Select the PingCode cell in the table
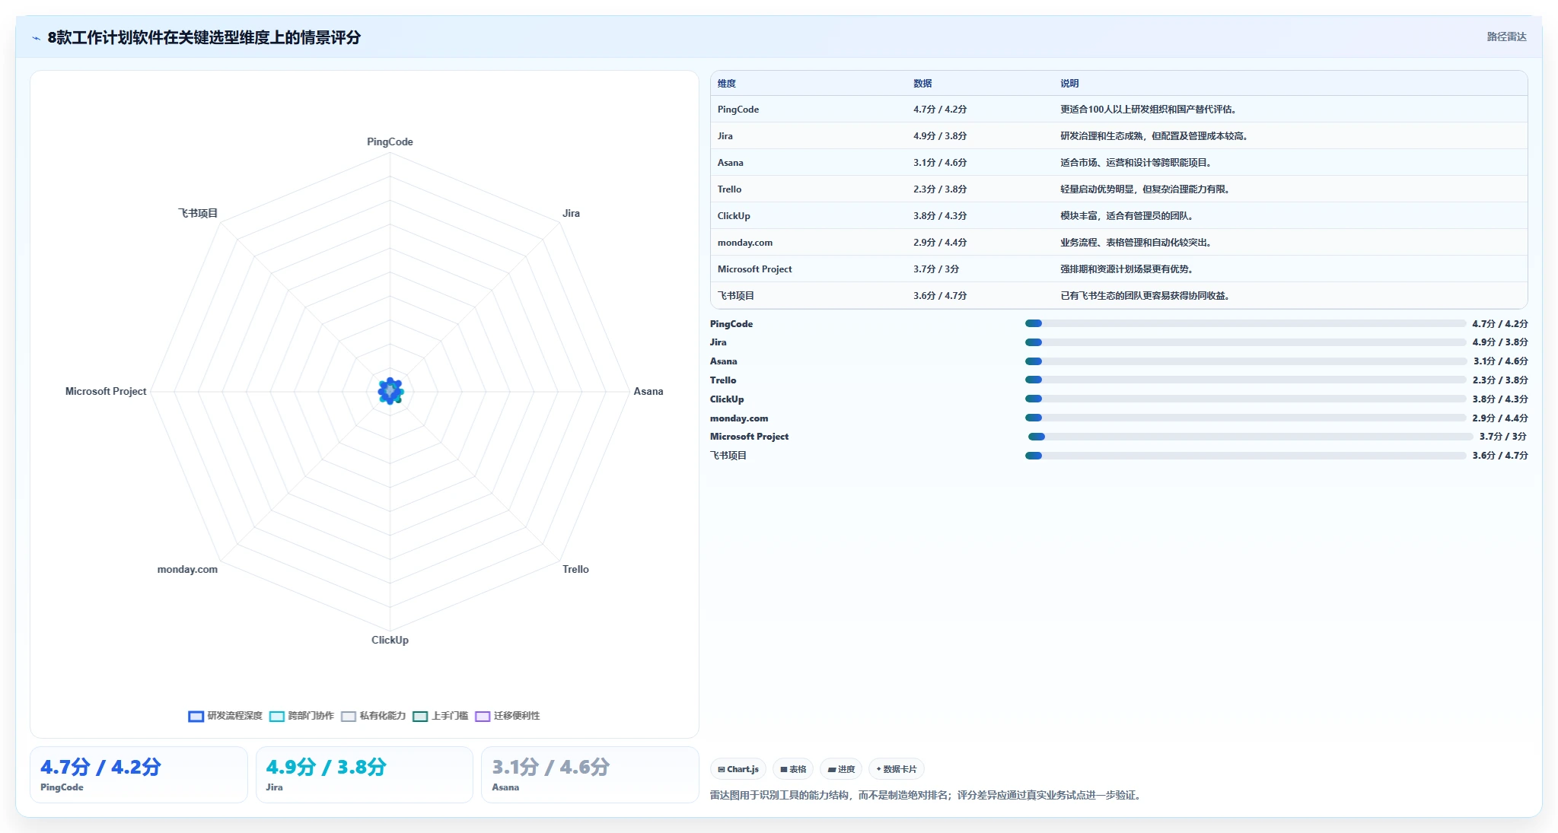Screen dimensions: 1558x833 pos(738,110)
